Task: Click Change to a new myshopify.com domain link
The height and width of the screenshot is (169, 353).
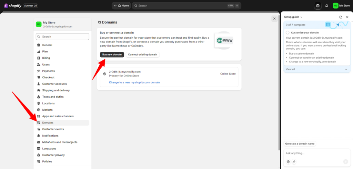Action: pyautogui.click(x=134, y=82)
